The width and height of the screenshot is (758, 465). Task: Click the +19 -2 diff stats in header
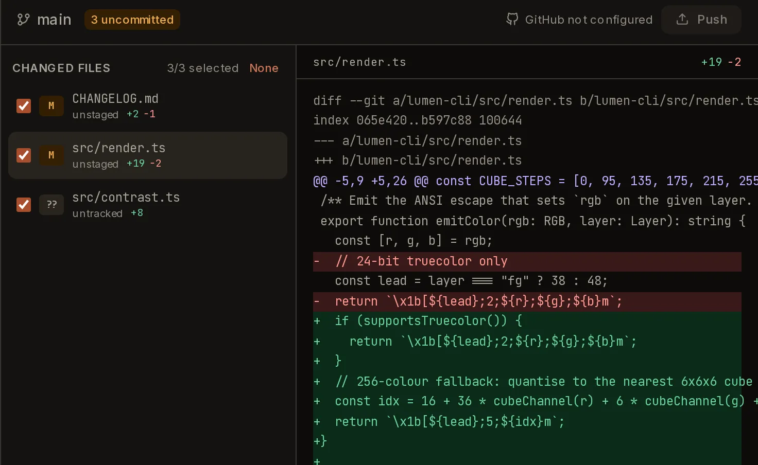pyautogui.click(x=721, y=62)
